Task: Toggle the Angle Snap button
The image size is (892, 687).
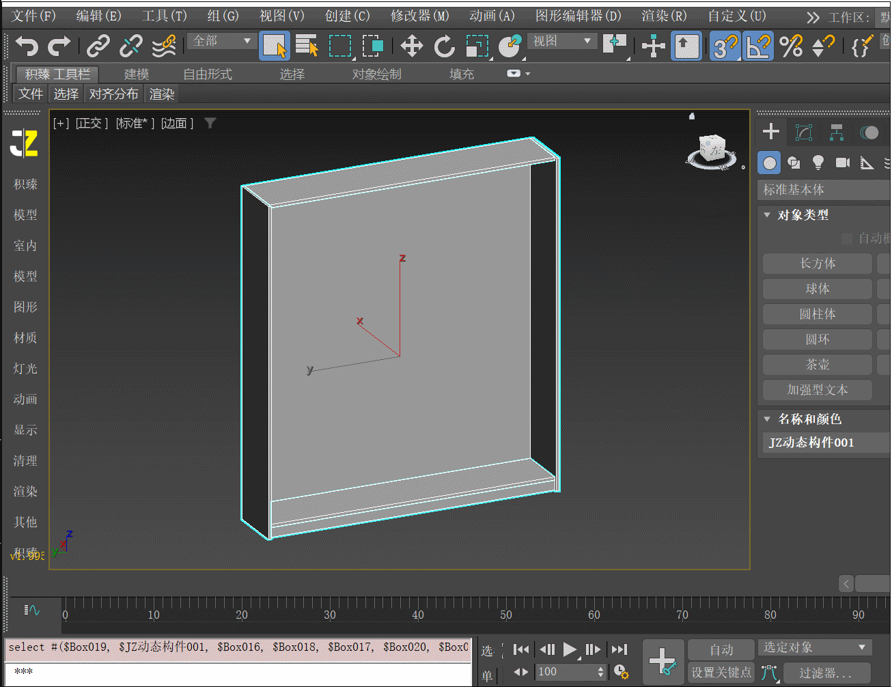Action: 758,46
